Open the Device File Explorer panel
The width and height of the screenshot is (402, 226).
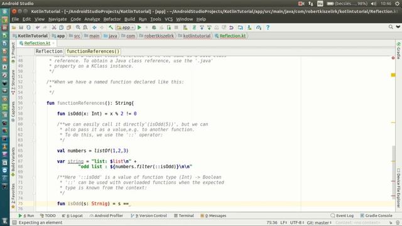(398, 188)
